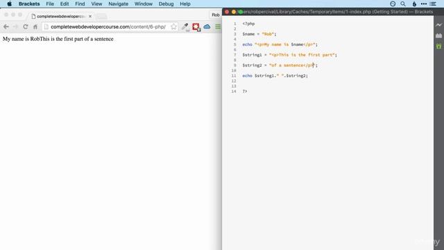This screenshot has height=250, width=444.
Task: Bookmark page with star icon
Action: pos(173,26)
